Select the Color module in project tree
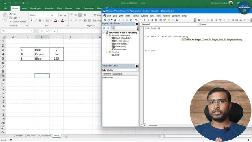 [117, 55]
